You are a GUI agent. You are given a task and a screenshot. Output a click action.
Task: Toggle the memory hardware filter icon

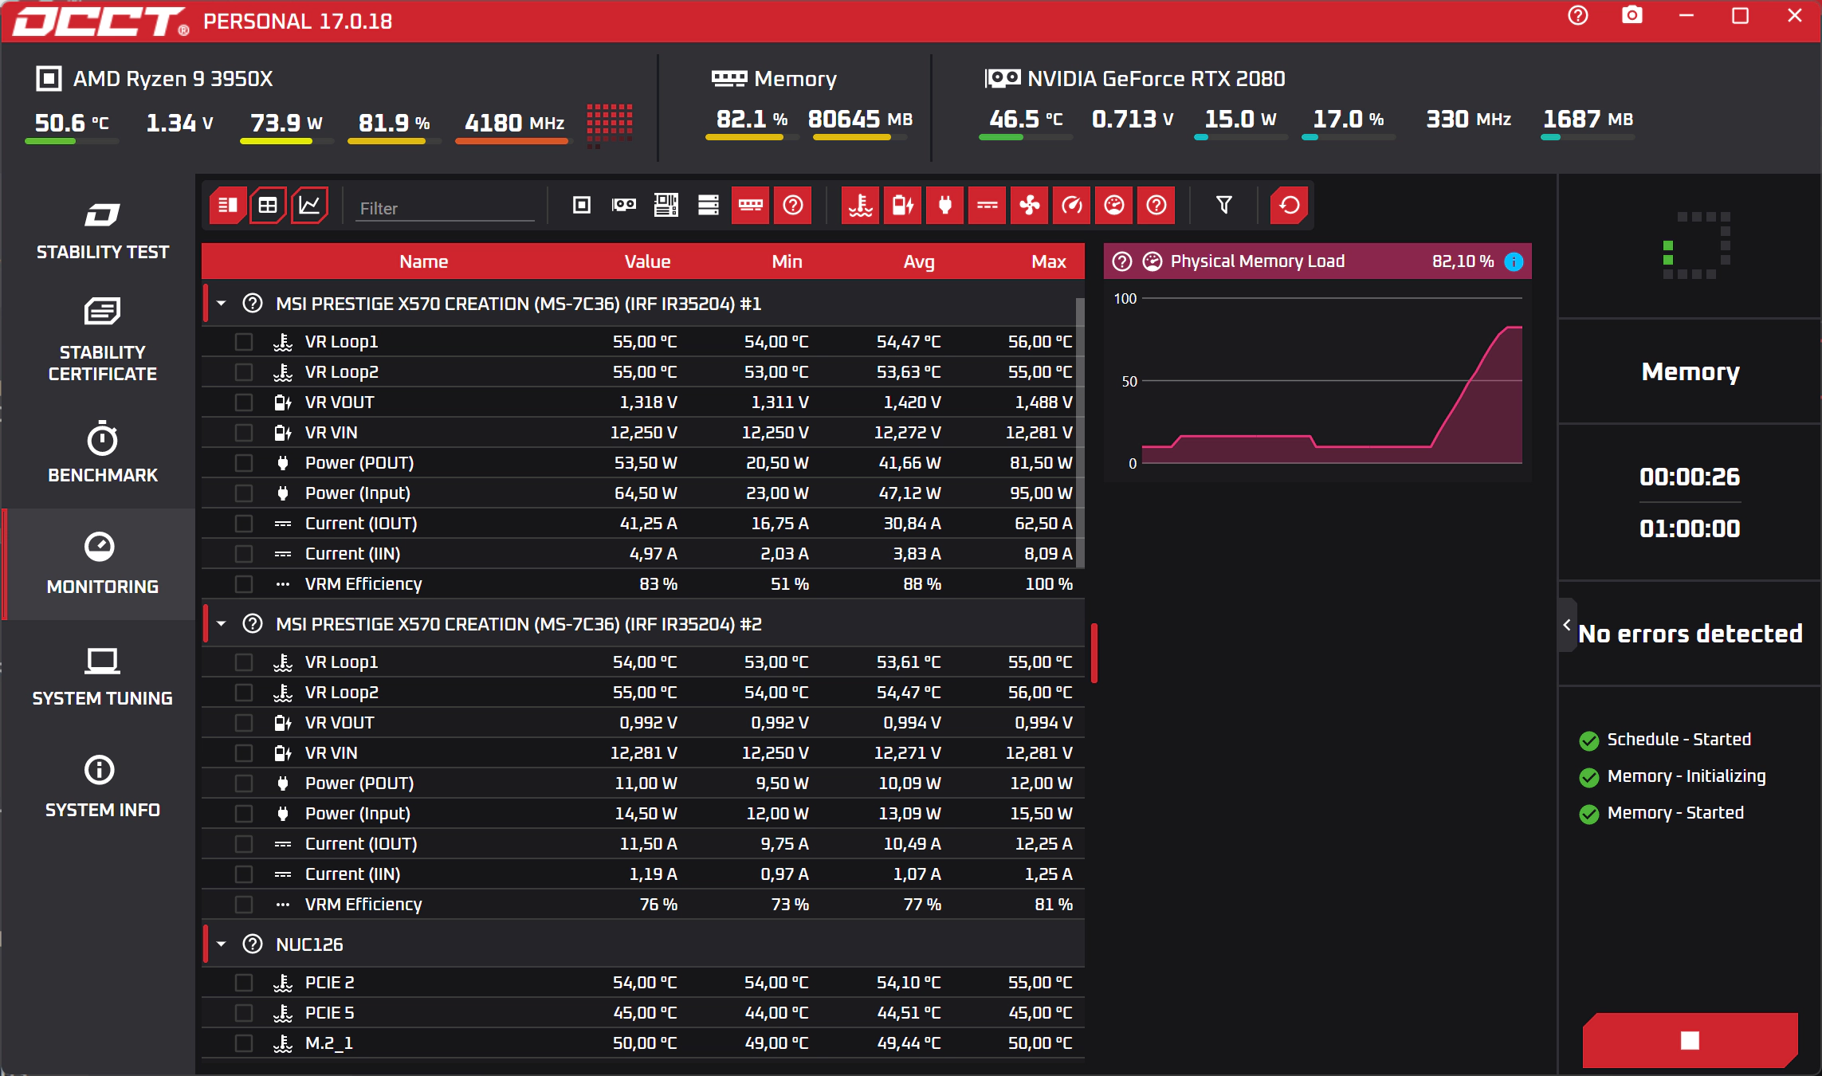click(x=750, y=206)
